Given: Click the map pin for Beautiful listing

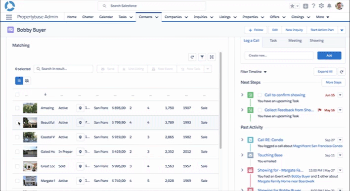Looking at the screenshot, I should pyautogui.click(x=81, y=122).
